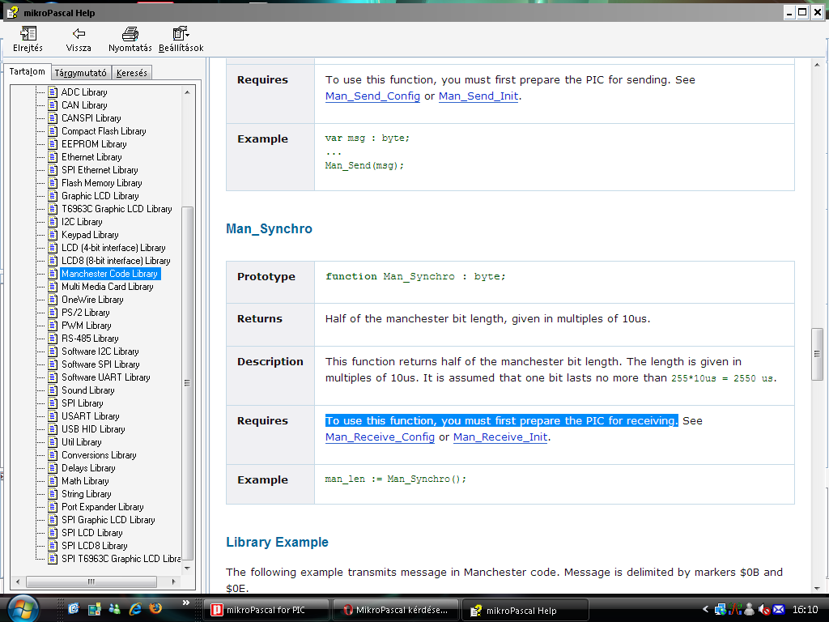Open the Man_Receive_Config link

(380, 437)
